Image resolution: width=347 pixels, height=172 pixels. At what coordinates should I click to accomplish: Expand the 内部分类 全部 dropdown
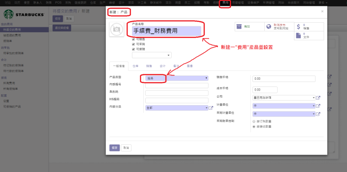point(177,108)
